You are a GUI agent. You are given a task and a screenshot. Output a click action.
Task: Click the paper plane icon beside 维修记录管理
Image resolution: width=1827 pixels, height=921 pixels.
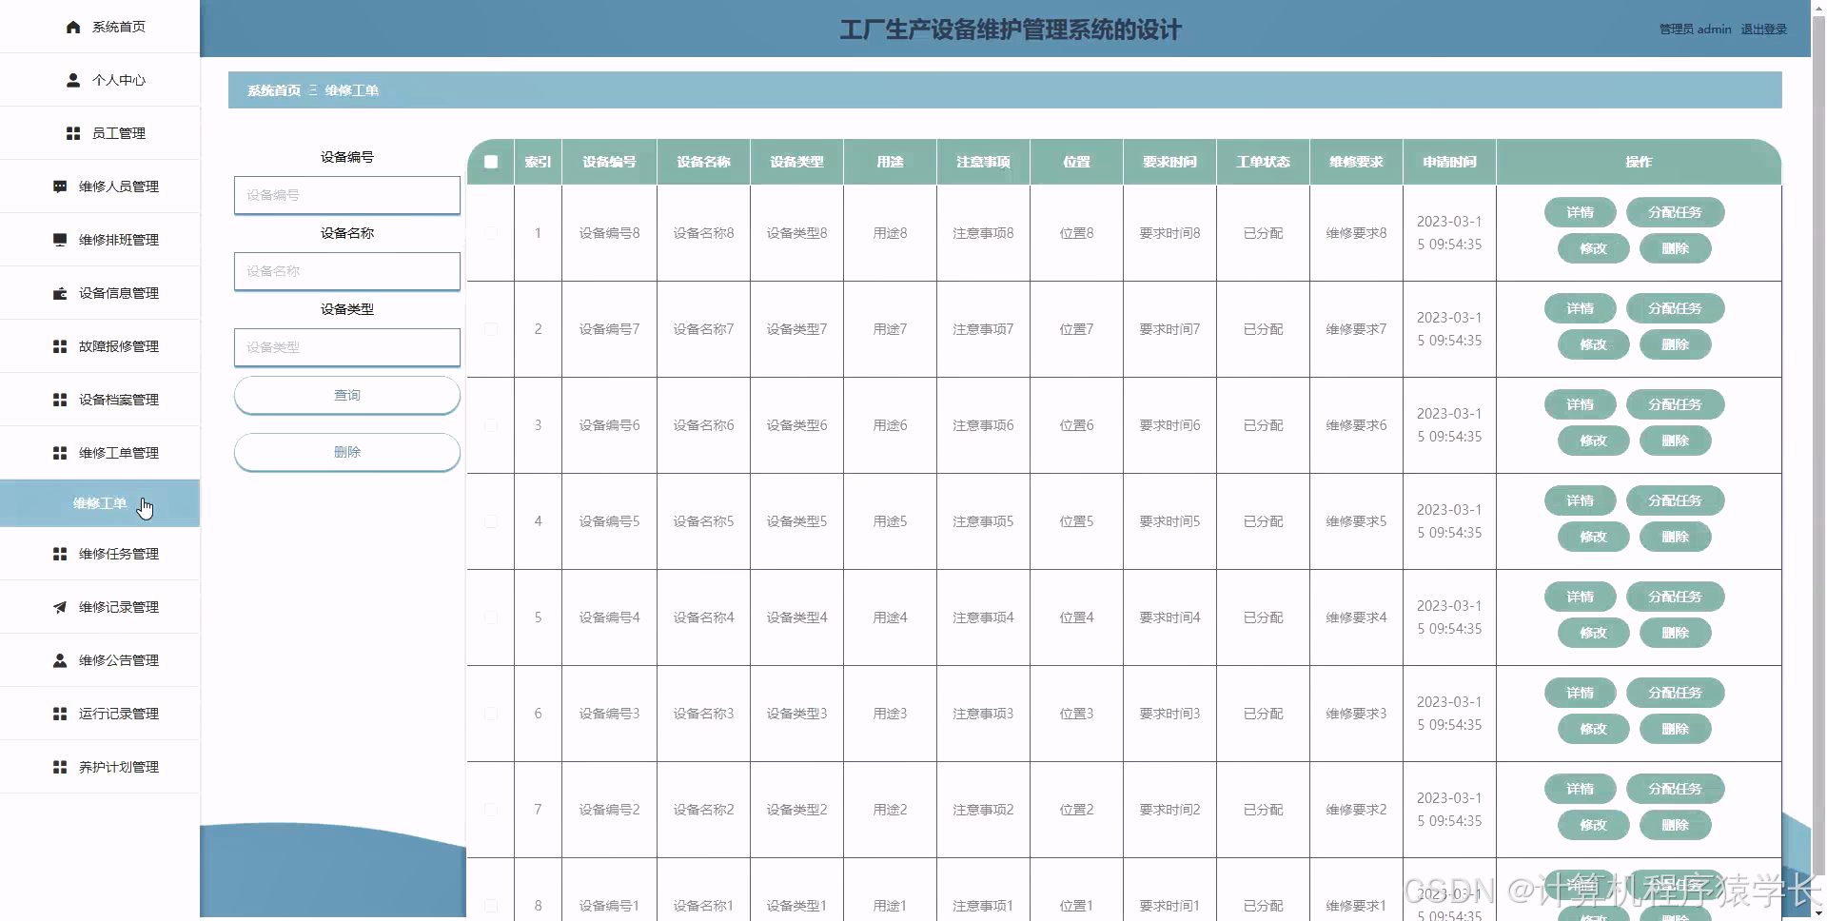[60, 607]
